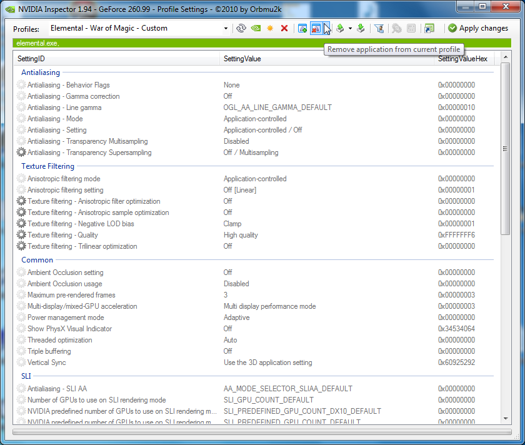Delete current profile with the red X

point(284,28)
